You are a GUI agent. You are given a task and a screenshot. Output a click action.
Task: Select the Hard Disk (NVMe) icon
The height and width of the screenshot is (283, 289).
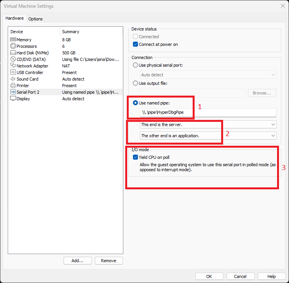click(x=13, y=53)
